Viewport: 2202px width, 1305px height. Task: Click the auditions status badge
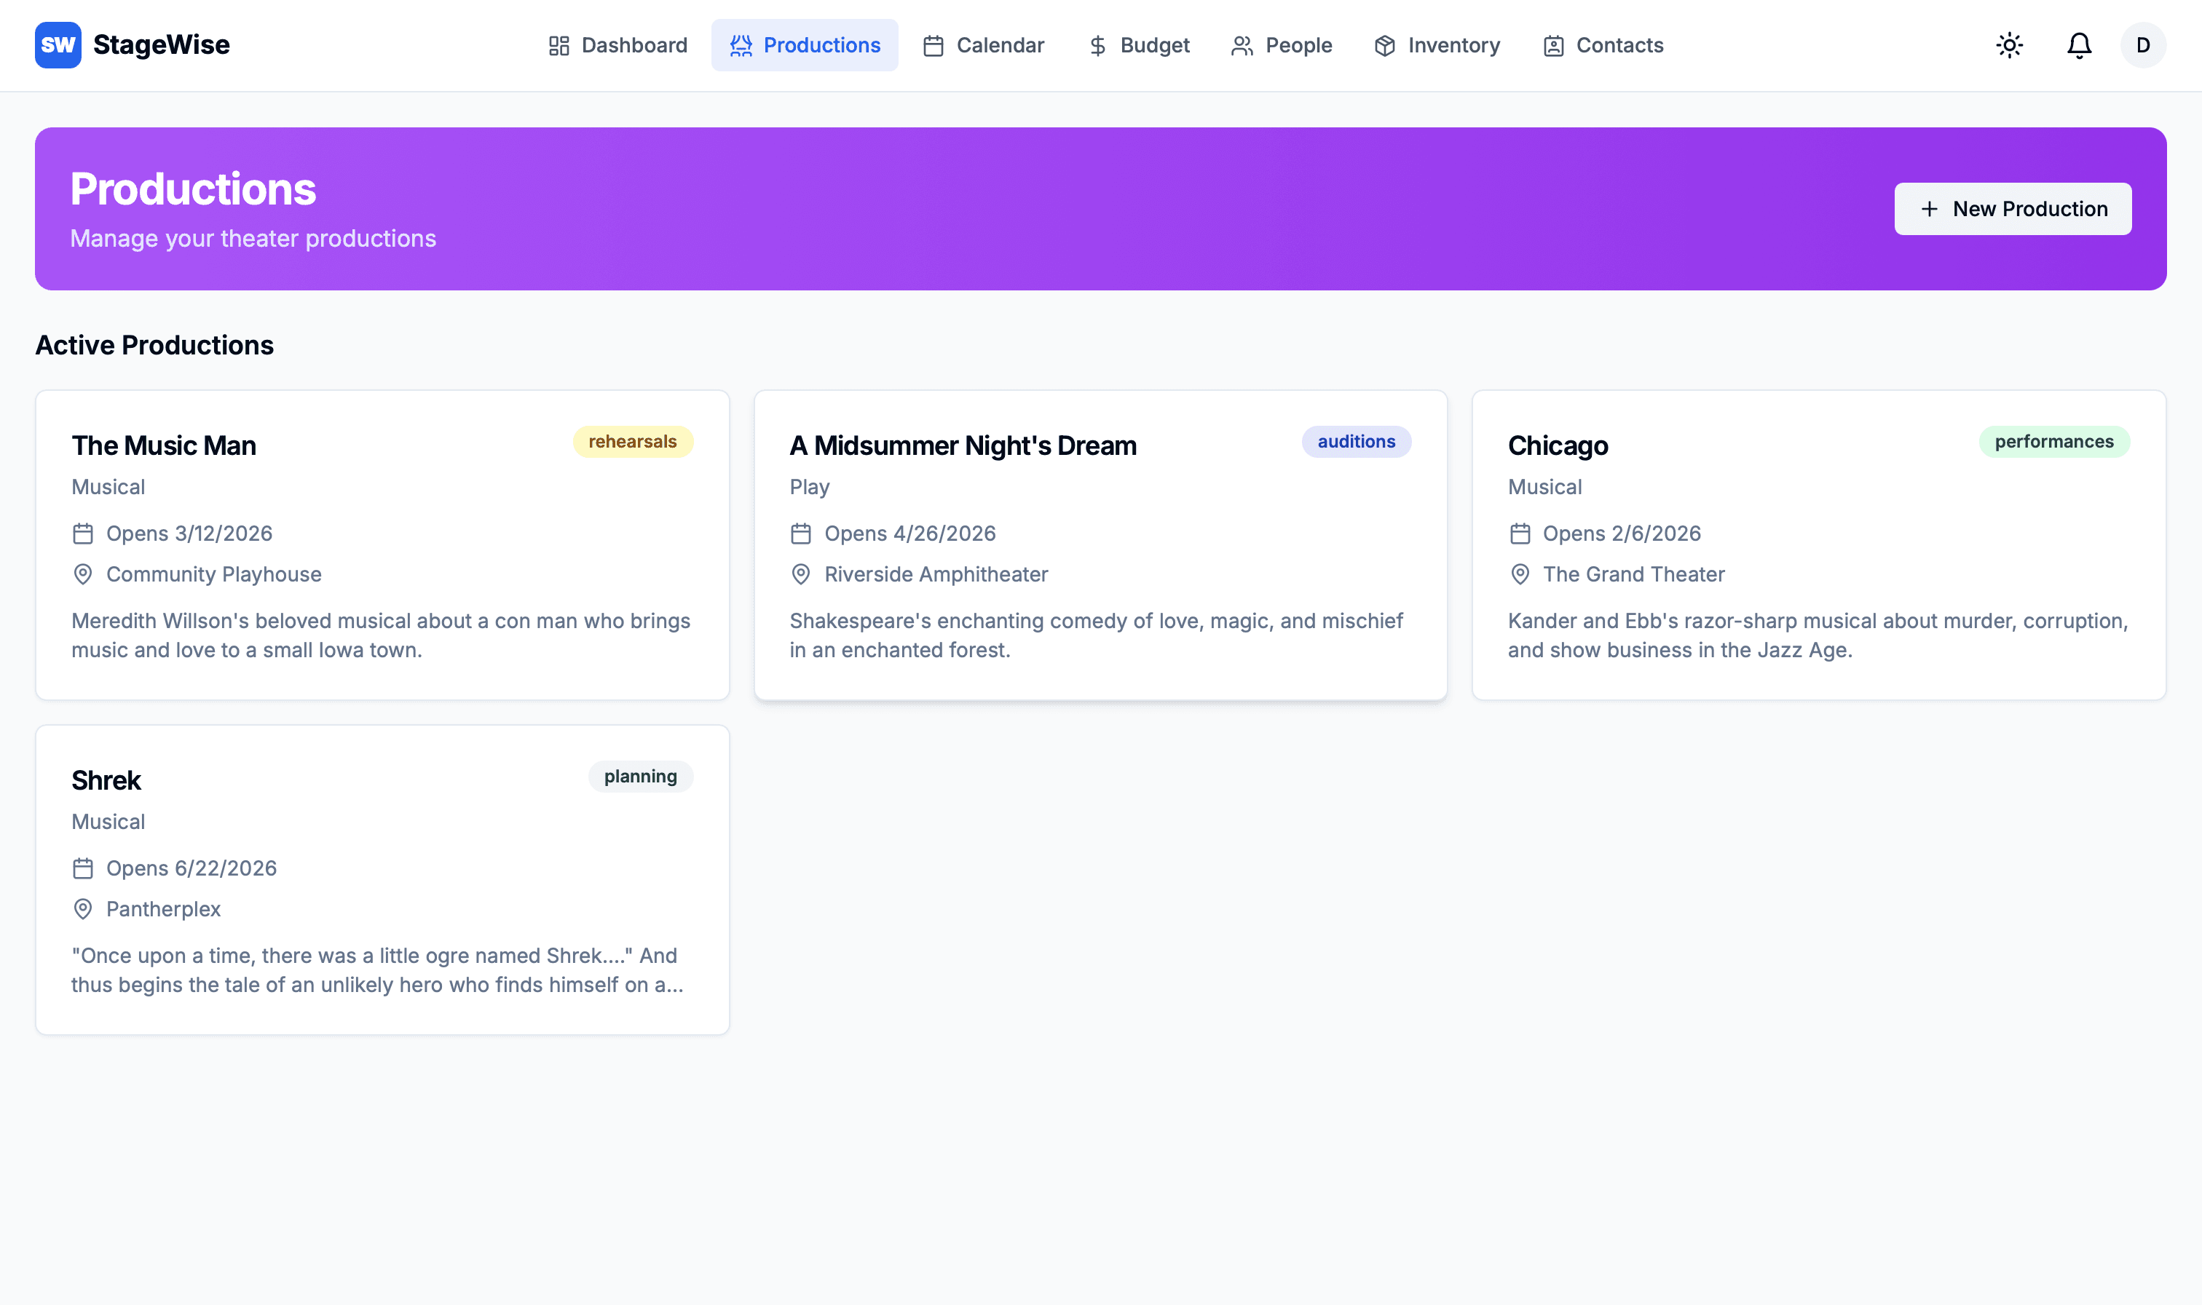1356,442
